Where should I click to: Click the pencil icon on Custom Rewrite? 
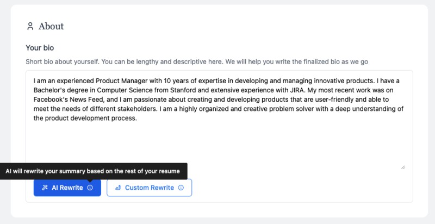click(118, 188)
